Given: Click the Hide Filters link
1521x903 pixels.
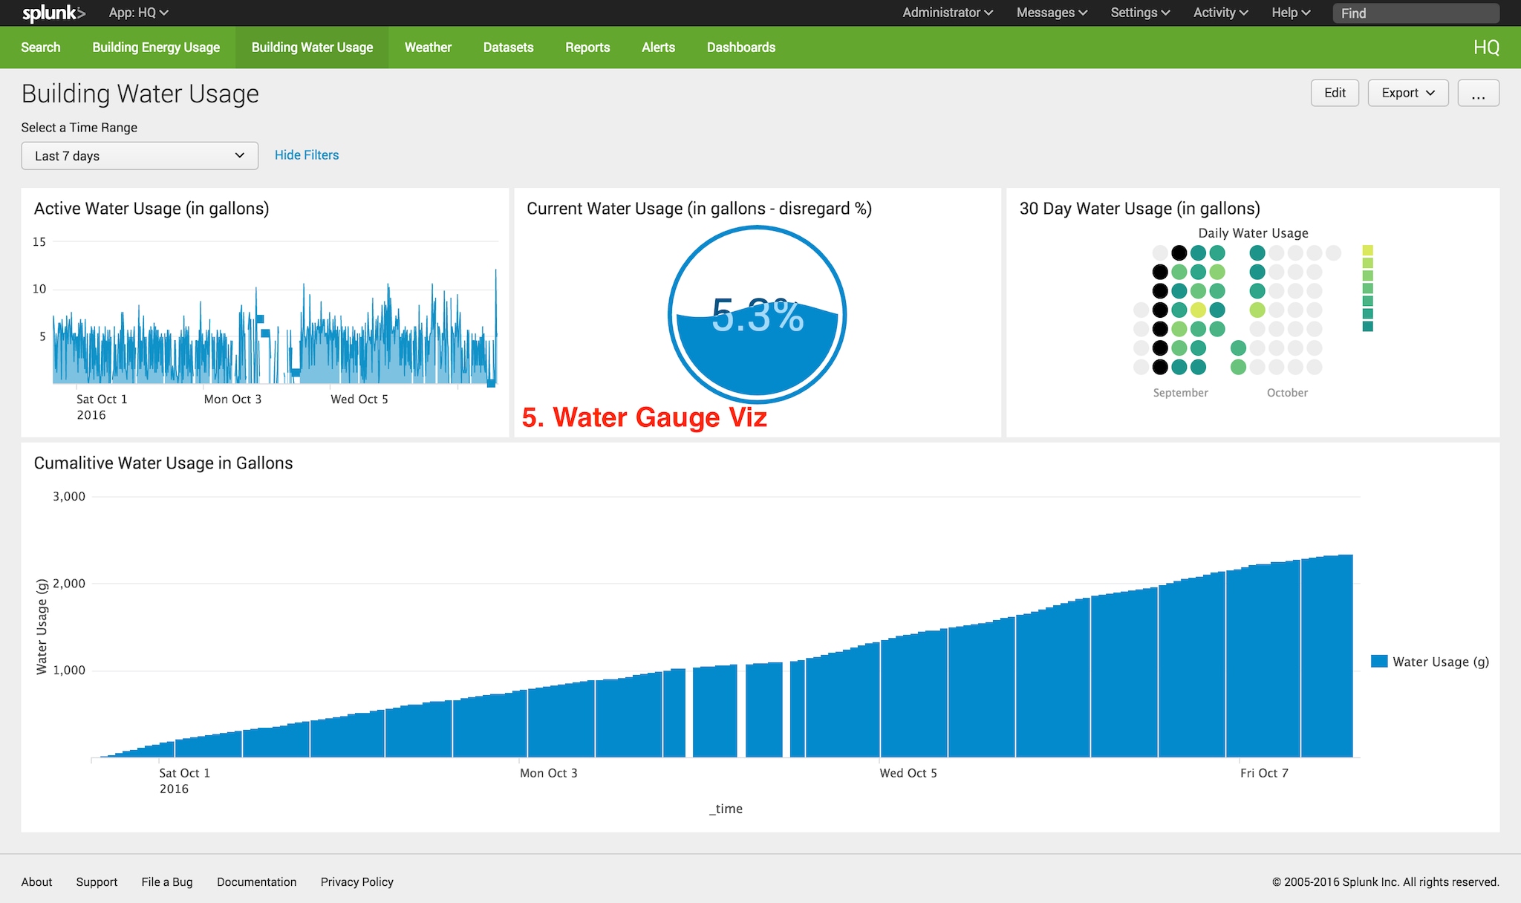Looking at the screenshot, I should [x=307, y=155].
